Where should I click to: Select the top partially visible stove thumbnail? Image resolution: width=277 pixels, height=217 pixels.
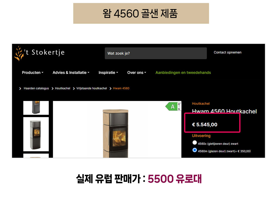[x=36, y=108]
